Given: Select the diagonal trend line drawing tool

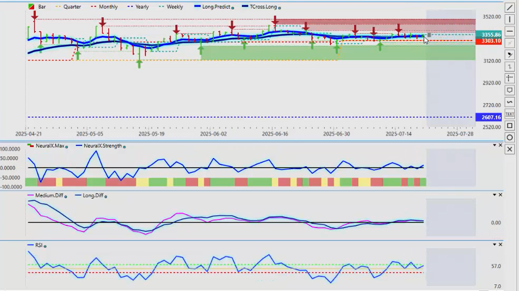Looking at the screenshot, I should click(x=510, y=7).
